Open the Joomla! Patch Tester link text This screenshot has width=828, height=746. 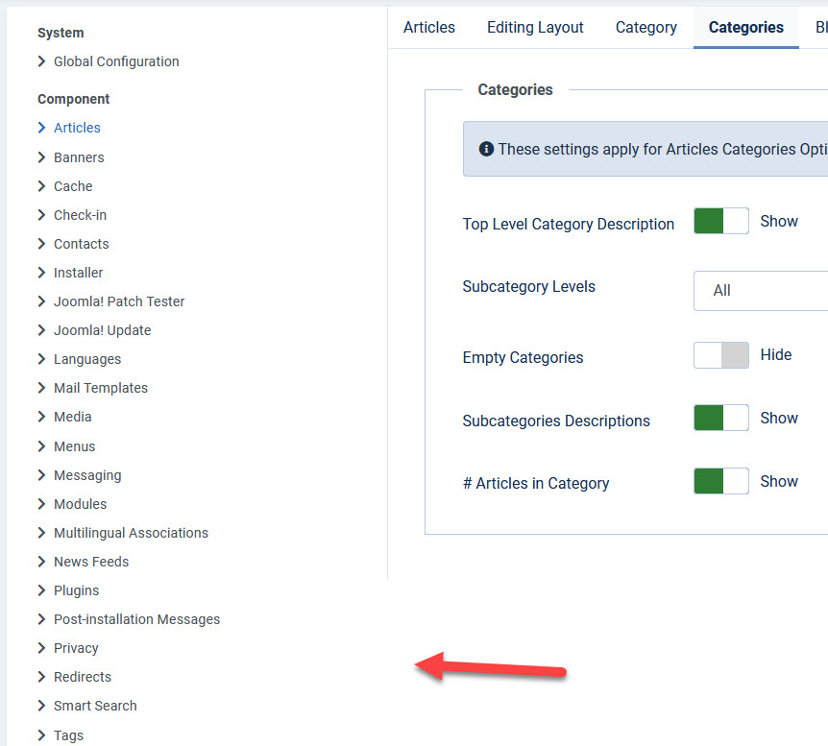pos(119,301)
